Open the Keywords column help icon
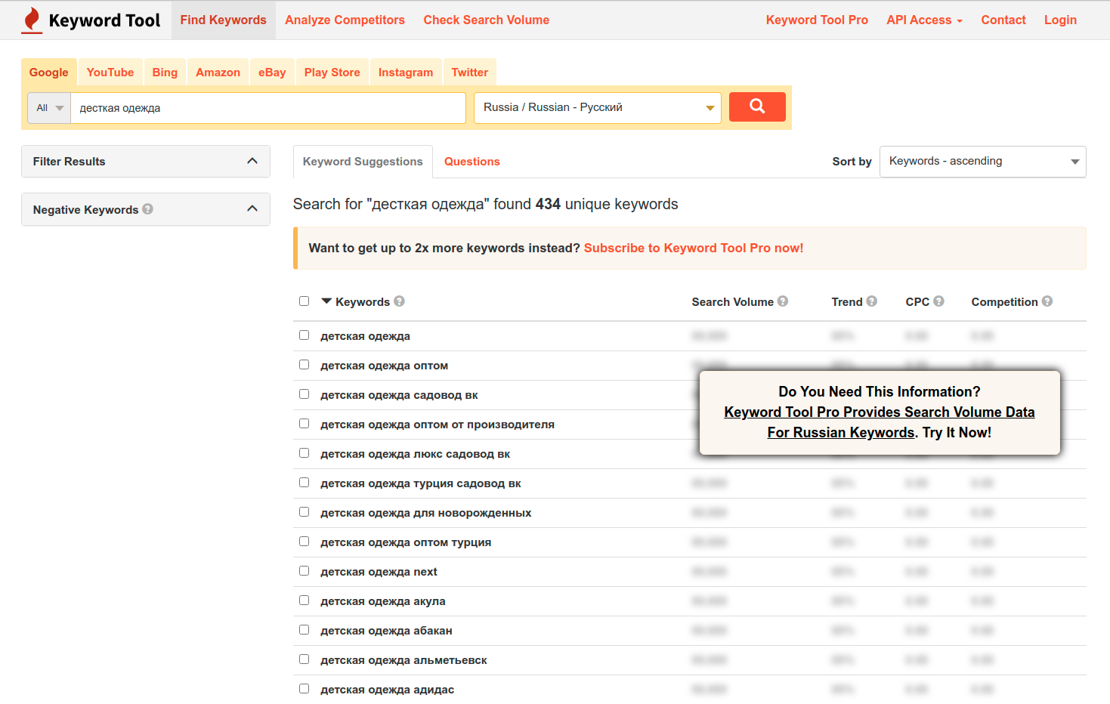Viewport: 1110px width, 704px height. 400,301
